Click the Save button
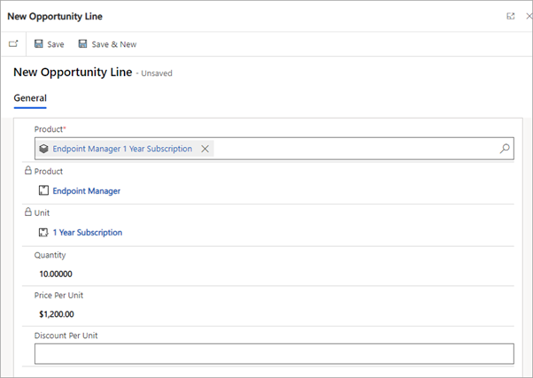533x378 pixels. [50, 44]
